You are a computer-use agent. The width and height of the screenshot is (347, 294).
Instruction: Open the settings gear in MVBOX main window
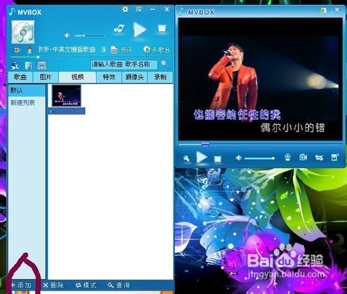click(x=125, y=9)
